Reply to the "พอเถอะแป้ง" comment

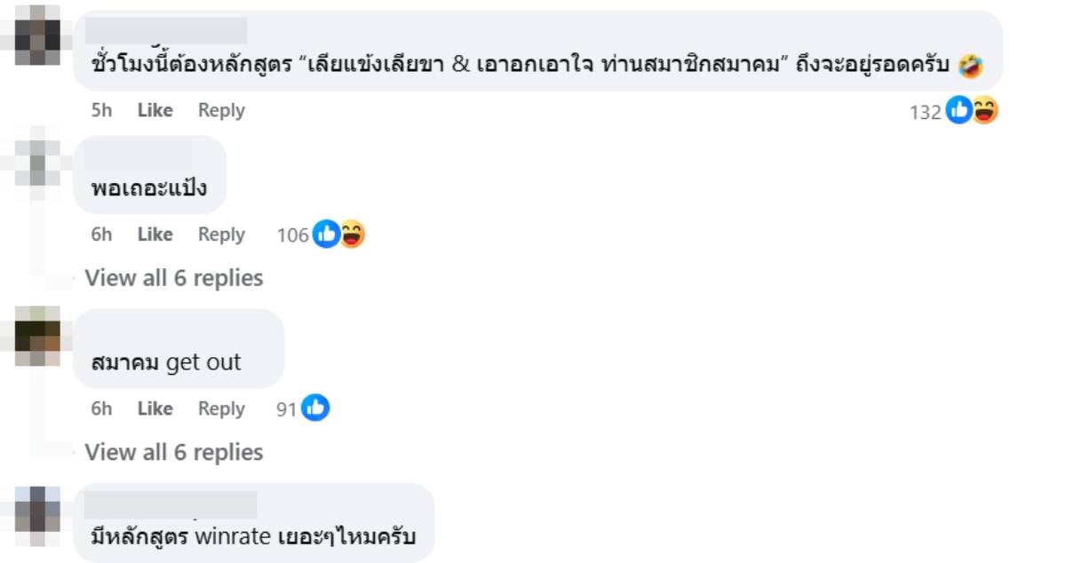(x=221, y=234)
